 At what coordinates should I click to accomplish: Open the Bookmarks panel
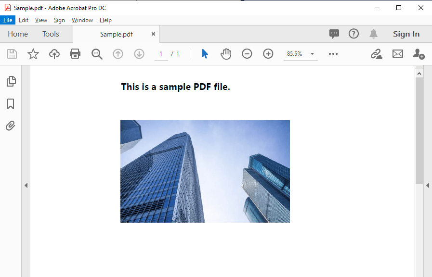pos(11,104)
